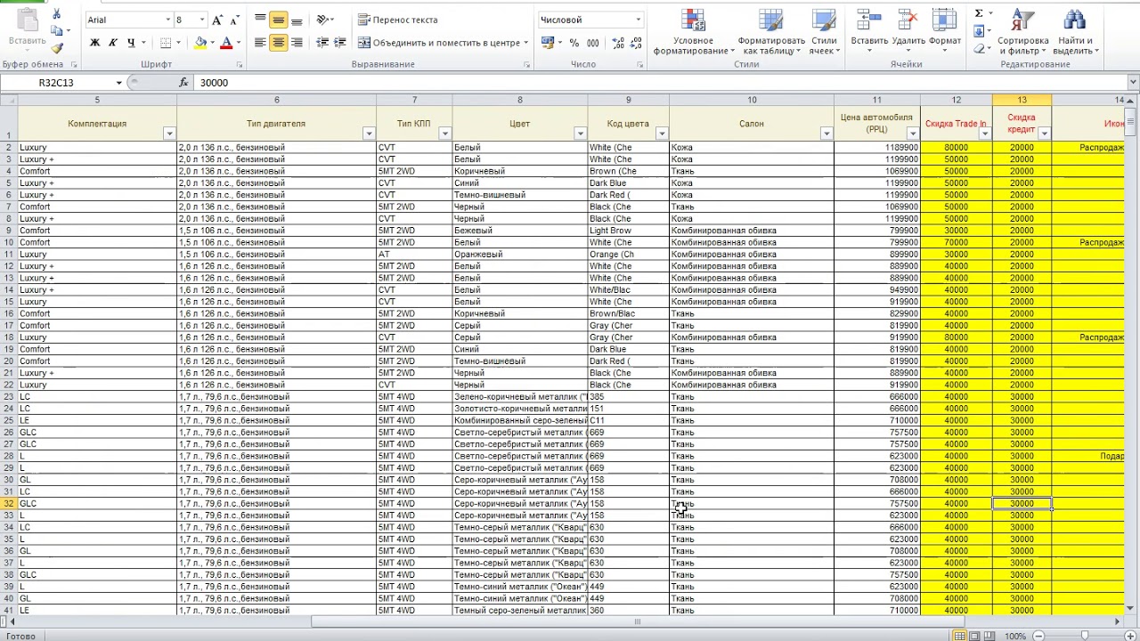Click the accounting currency format icon

(x=547, y=43)
